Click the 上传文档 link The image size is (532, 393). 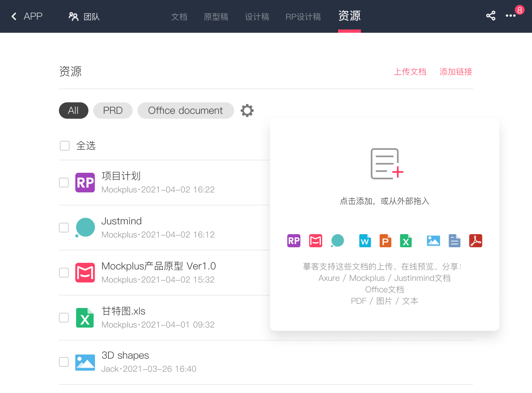(x=410, y=72)
